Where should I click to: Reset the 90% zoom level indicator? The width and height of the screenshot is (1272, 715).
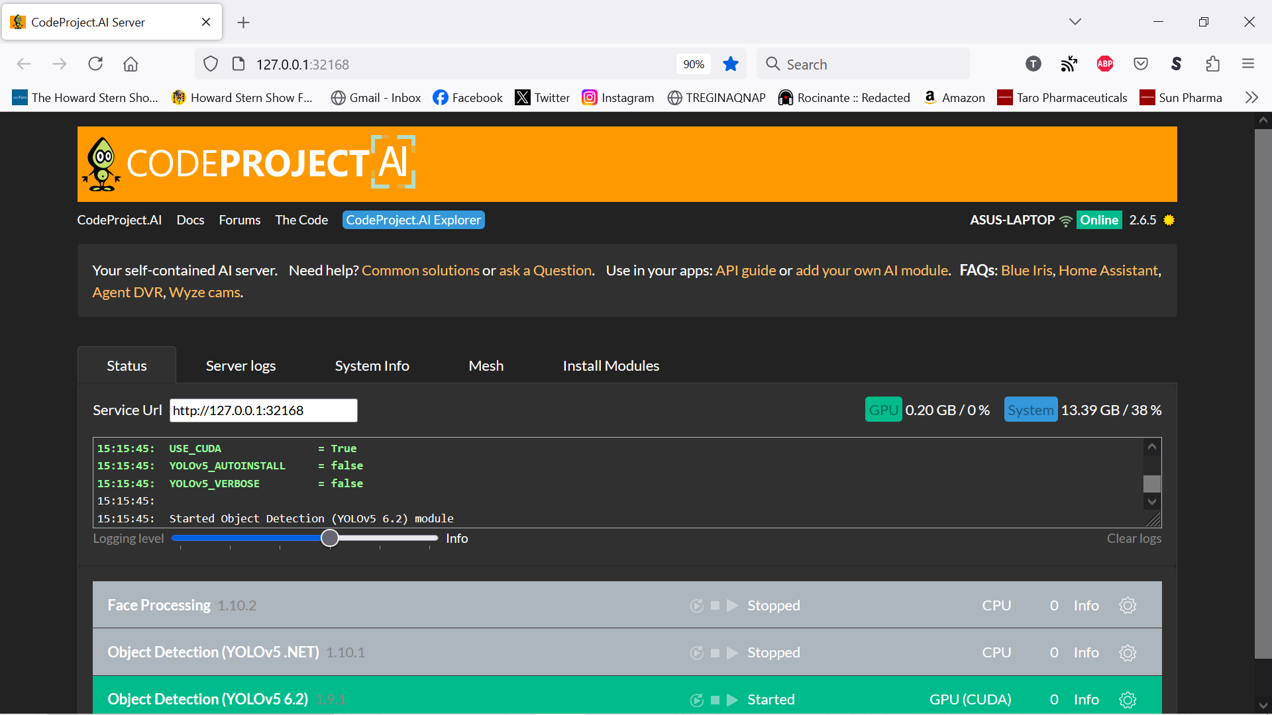tap(694, 64)
